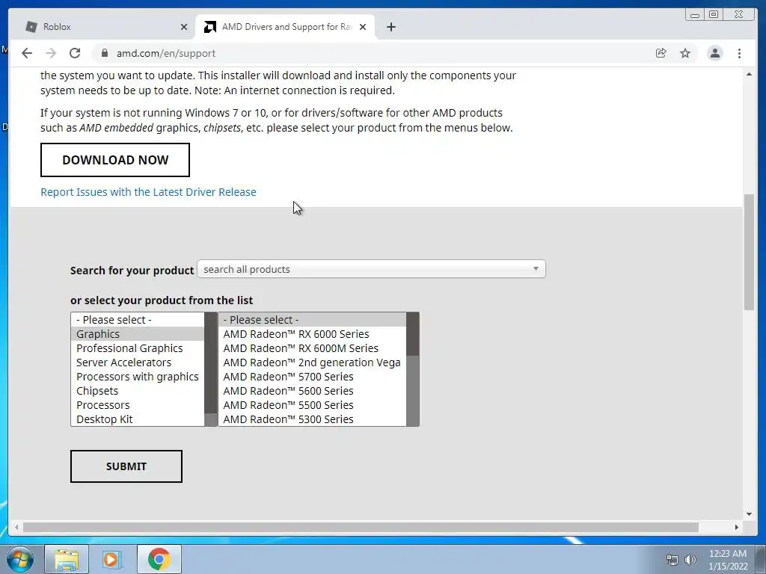Select '- Please select -' in series list

click(312, 320)
